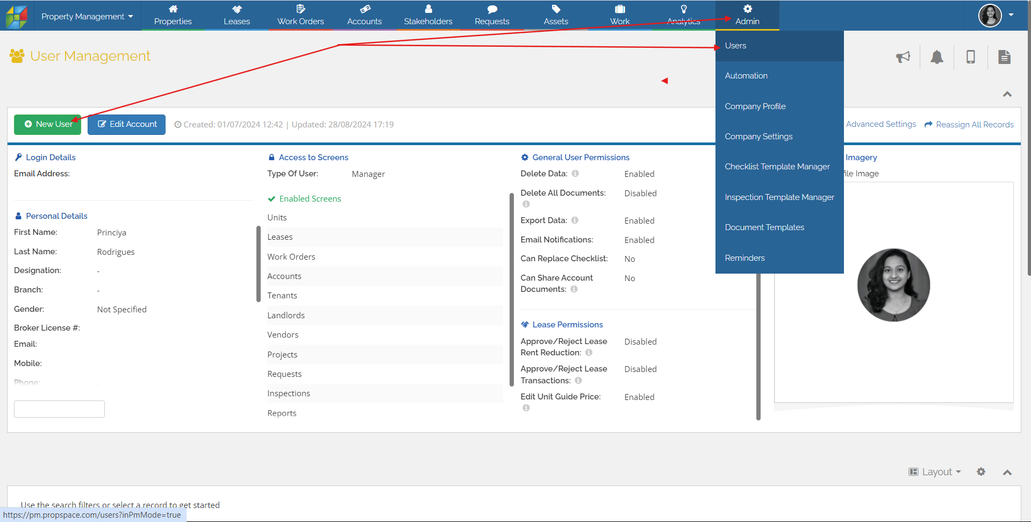Collapse the User Management panel chevron
The image size is (1031, 522).
tap(1007, 94)
